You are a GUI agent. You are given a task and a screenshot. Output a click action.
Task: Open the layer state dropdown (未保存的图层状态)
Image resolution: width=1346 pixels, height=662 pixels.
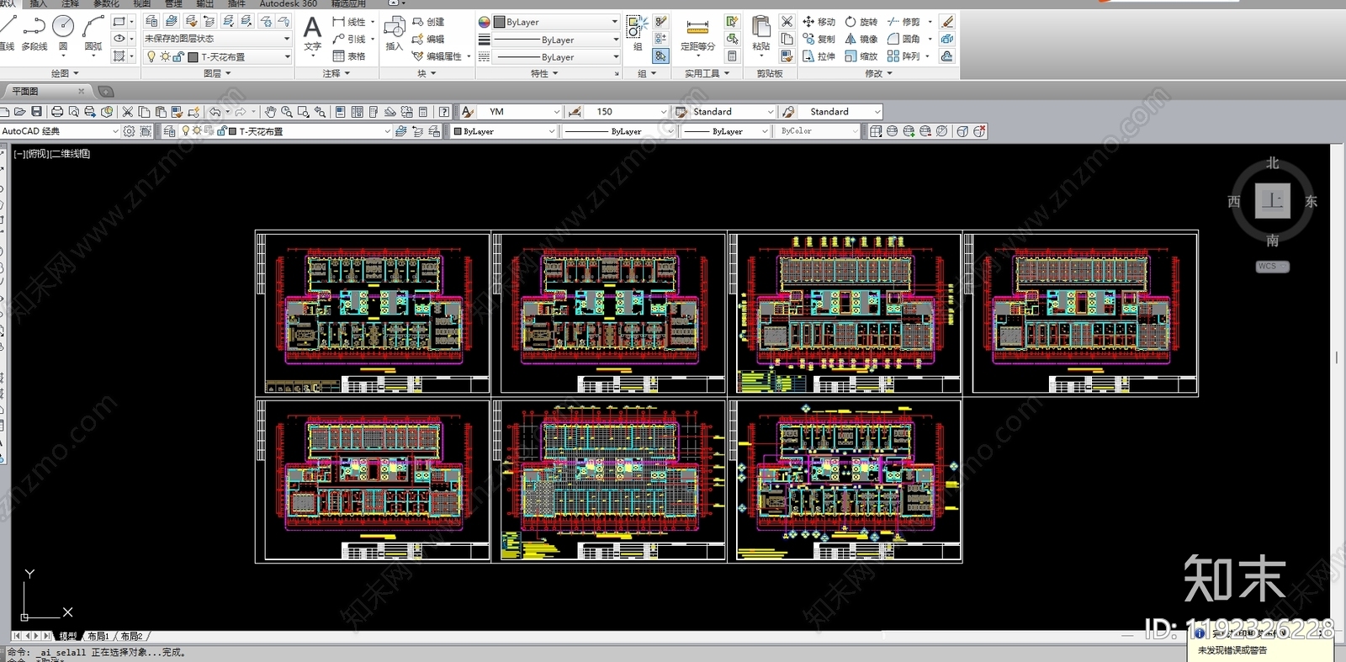[217, 39]
